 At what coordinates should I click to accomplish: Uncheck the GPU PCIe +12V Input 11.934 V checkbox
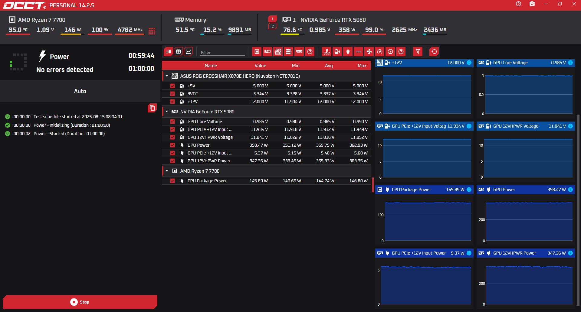click(172, 129)
